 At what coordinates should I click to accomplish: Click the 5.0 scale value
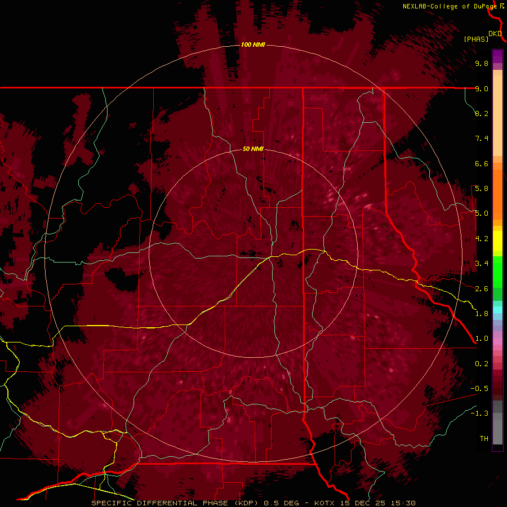click(482, 214)
